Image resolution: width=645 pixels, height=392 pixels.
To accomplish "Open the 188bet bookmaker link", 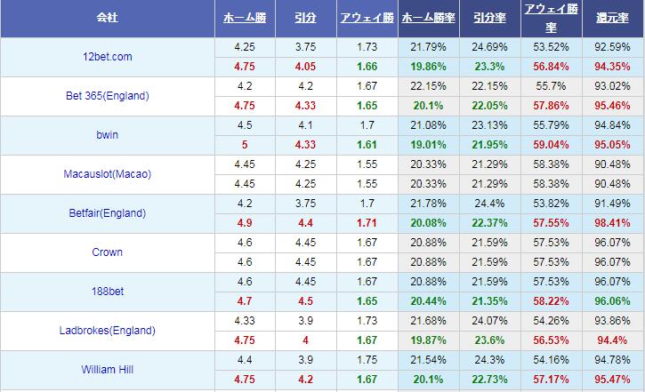I will click(108, 292).
